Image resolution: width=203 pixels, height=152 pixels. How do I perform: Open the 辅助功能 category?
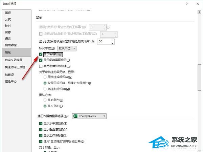coord(11,45)
